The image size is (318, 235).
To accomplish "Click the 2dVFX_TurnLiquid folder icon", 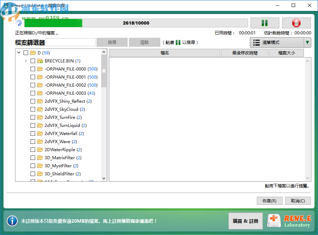I will pos(40,125).
